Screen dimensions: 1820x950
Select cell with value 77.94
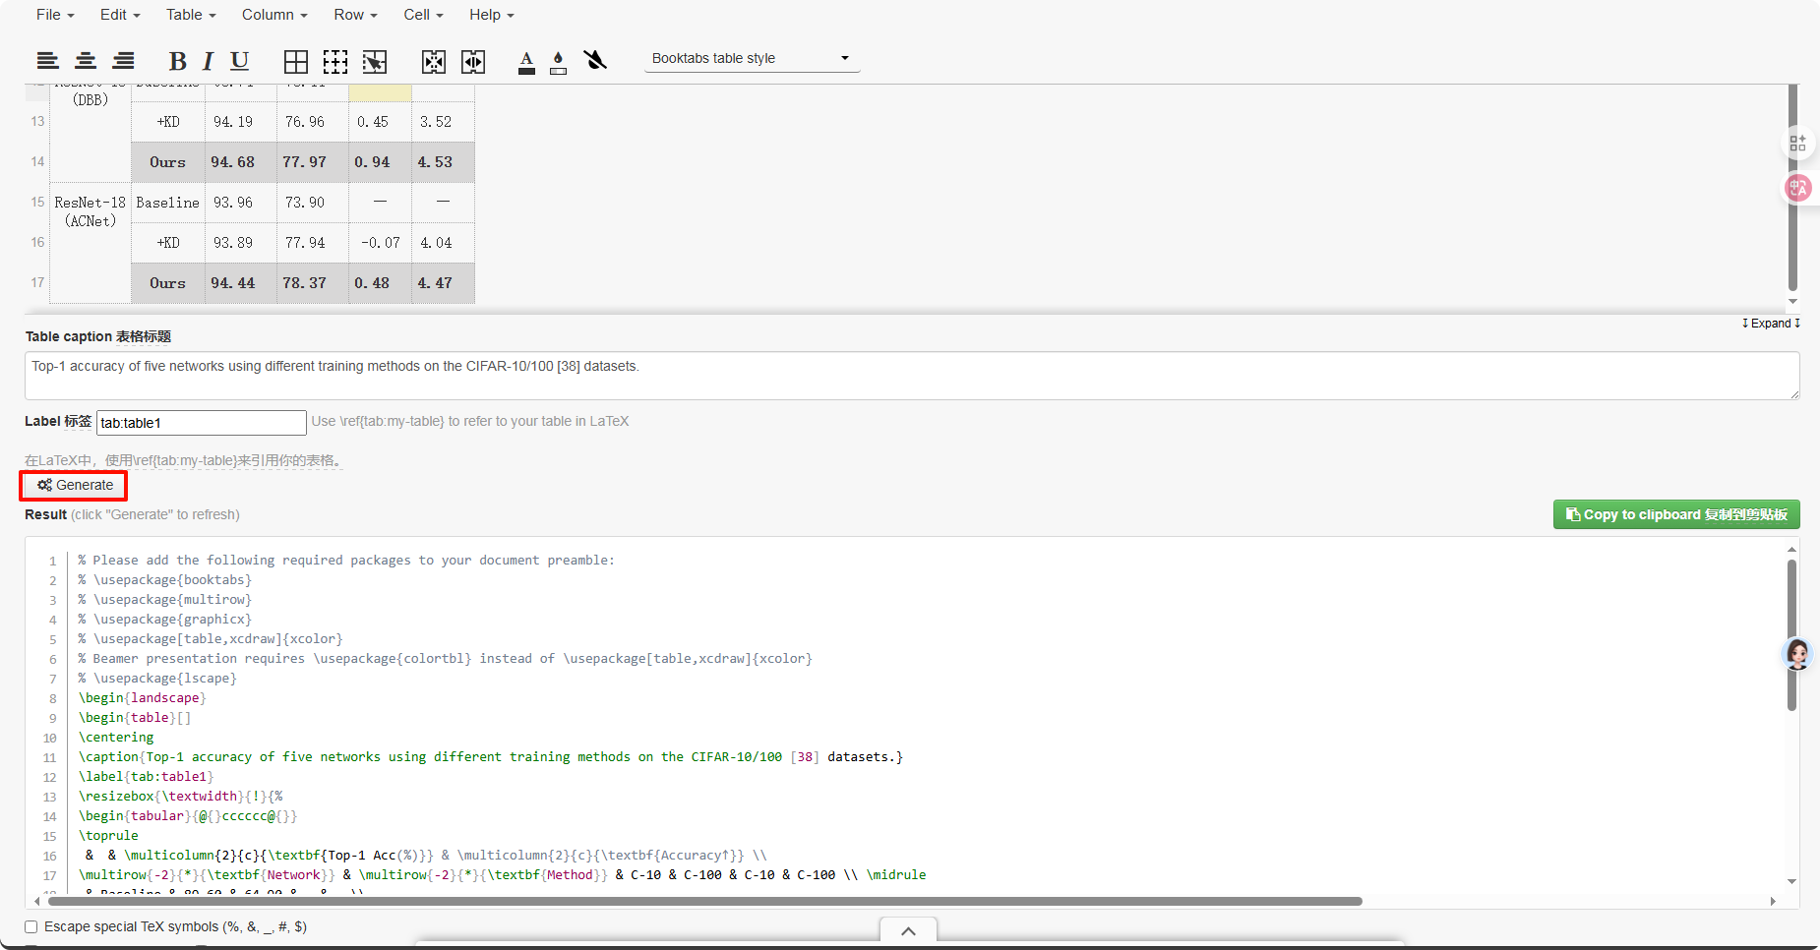pyautogui.click(x=313, y=243)
